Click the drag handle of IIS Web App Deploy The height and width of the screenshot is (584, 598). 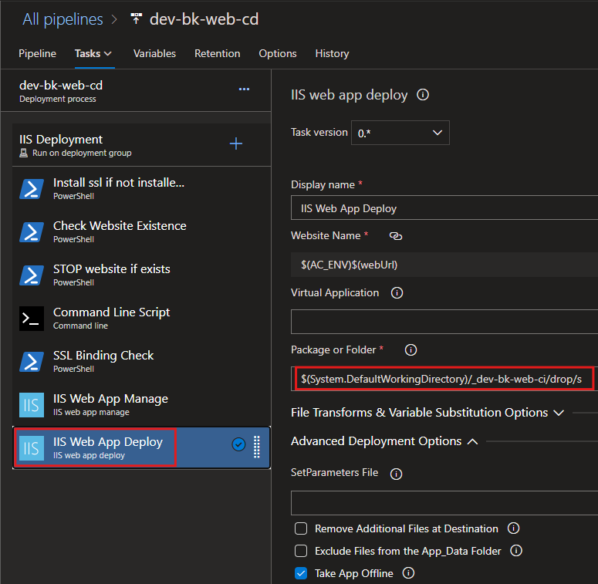pyautogui.click(x=257, y=447)
